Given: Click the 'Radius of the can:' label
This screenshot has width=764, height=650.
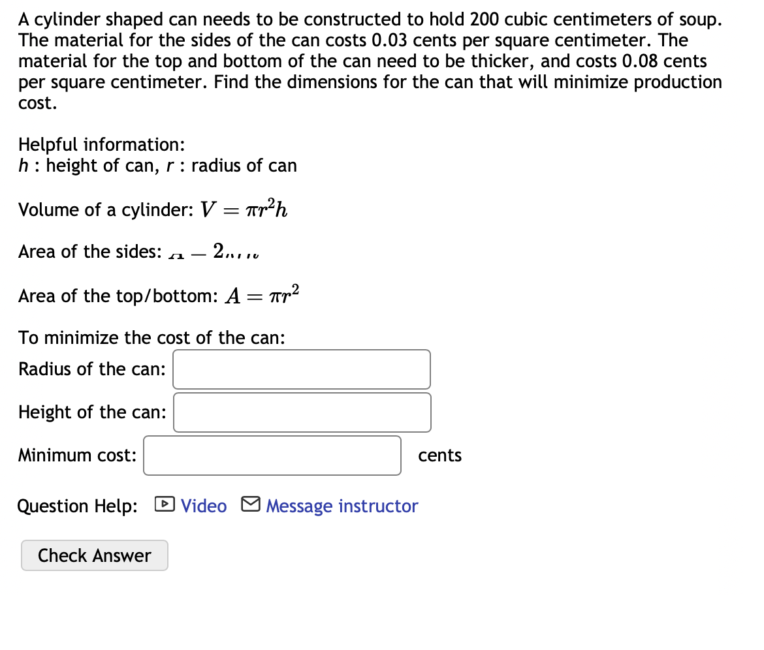Looking at the screenshot, I should pos(92,369).
